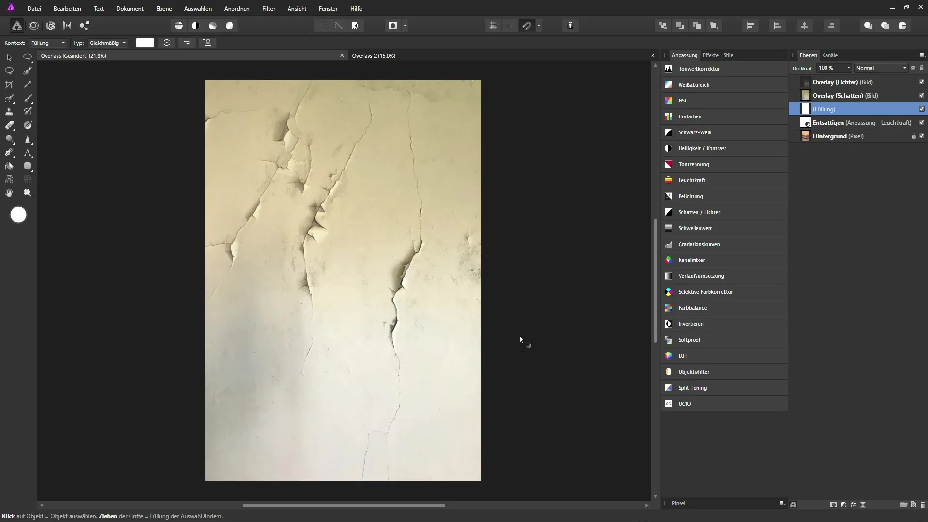Switch to the Effekte tab

[x=710, y=55]
